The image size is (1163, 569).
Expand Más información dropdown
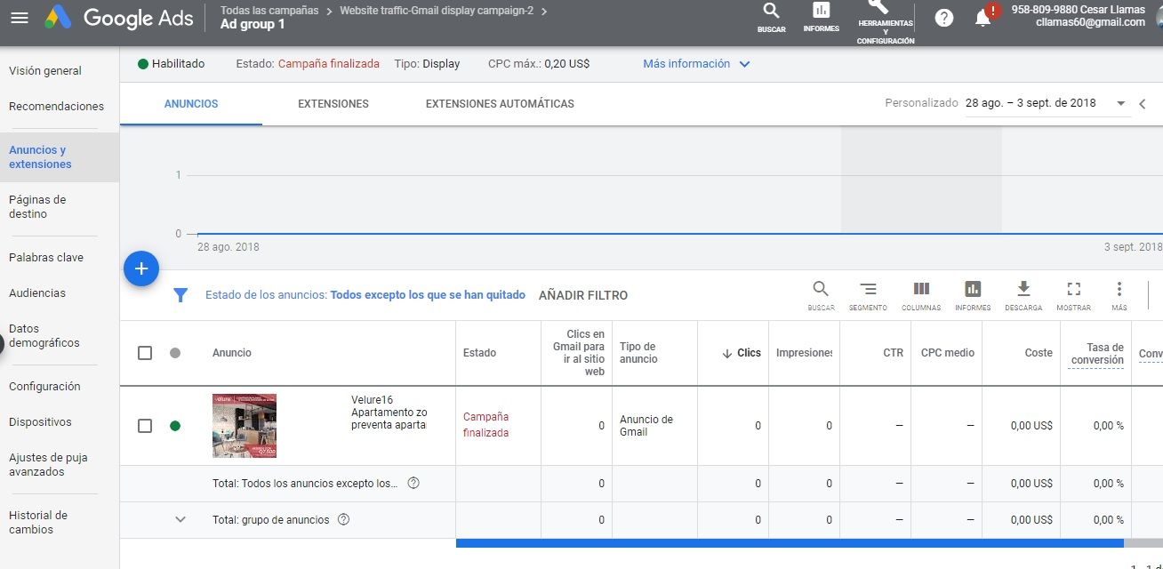(696, 64)
